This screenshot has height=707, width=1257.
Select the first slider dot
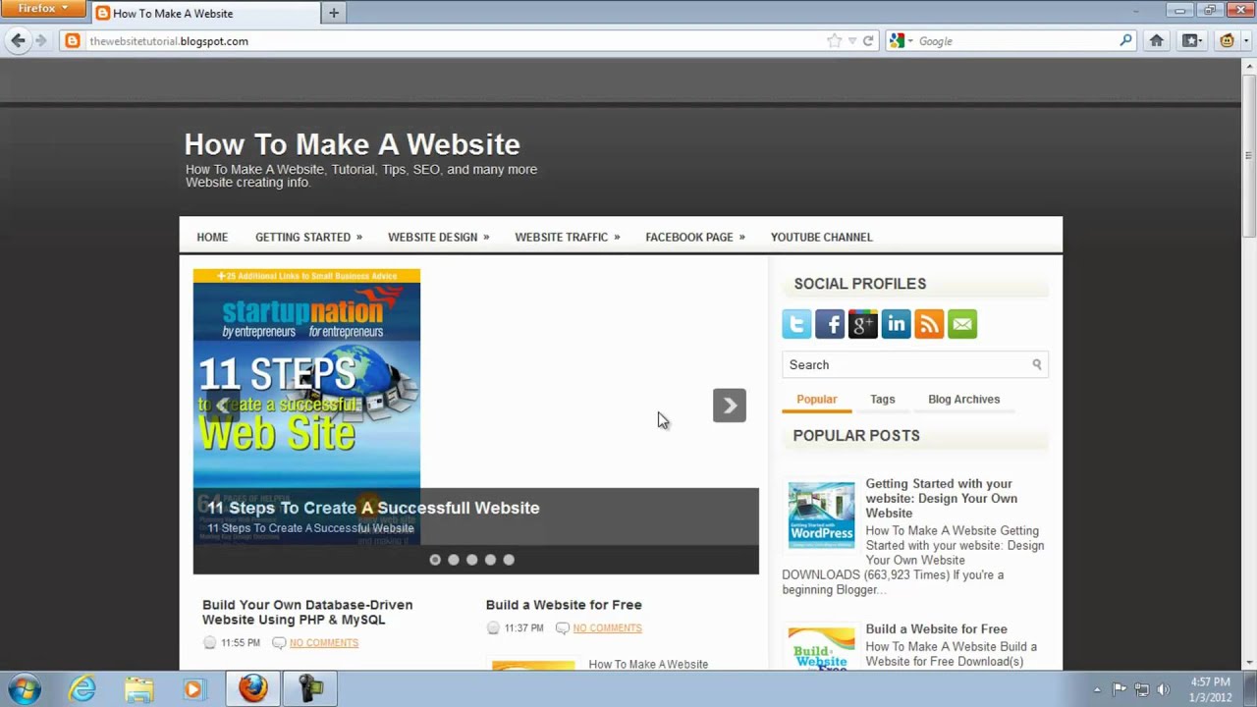435,560
